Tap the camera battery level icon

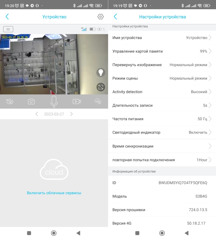coord(92,29)
